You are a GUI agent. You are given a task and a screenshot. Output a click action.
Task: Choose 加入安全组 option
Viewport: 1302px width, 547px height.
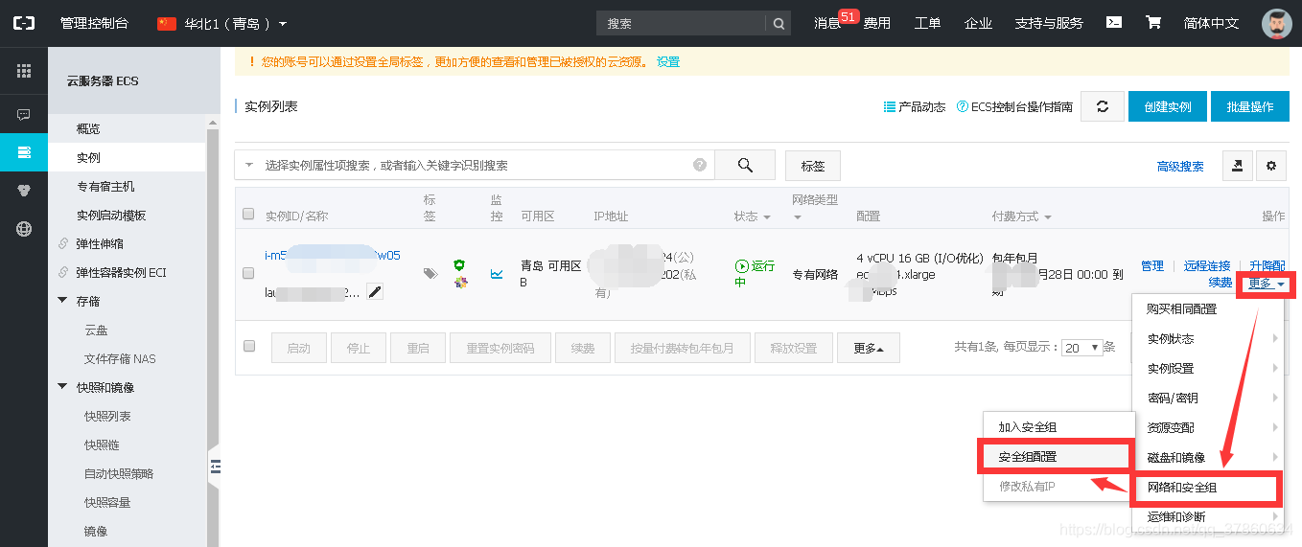1058,427
